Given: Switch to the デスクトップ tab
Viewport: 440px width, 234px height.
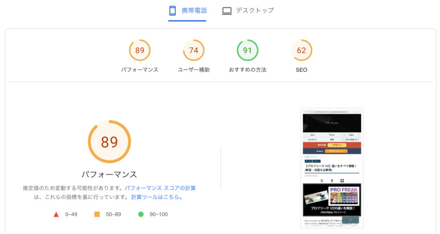Looking at the screenshot, I should (248, 11).
